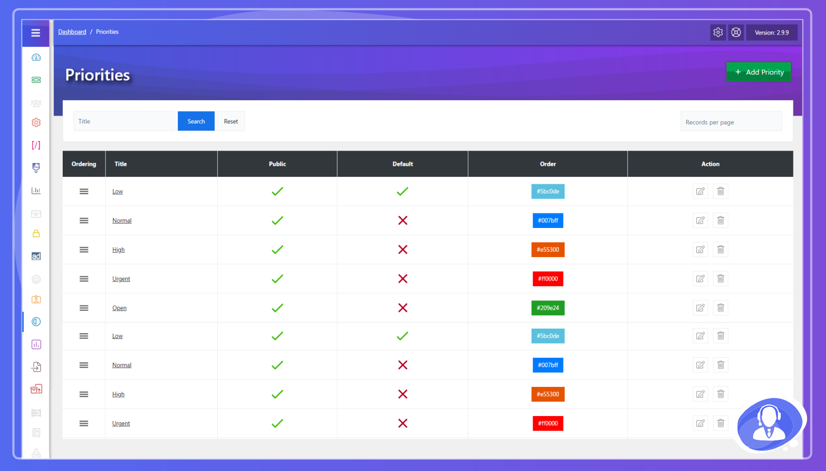The height and width of the screenshot is (471, 826).
Task: Grab the ordering handle of the first Normal row
Action: [84, 221]
